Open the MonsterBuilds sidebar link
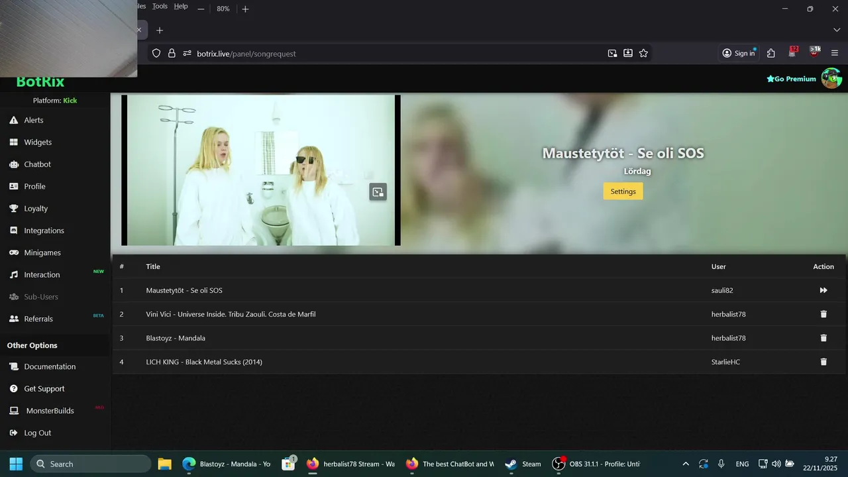The image size is (848, 477). click(50, 411)
